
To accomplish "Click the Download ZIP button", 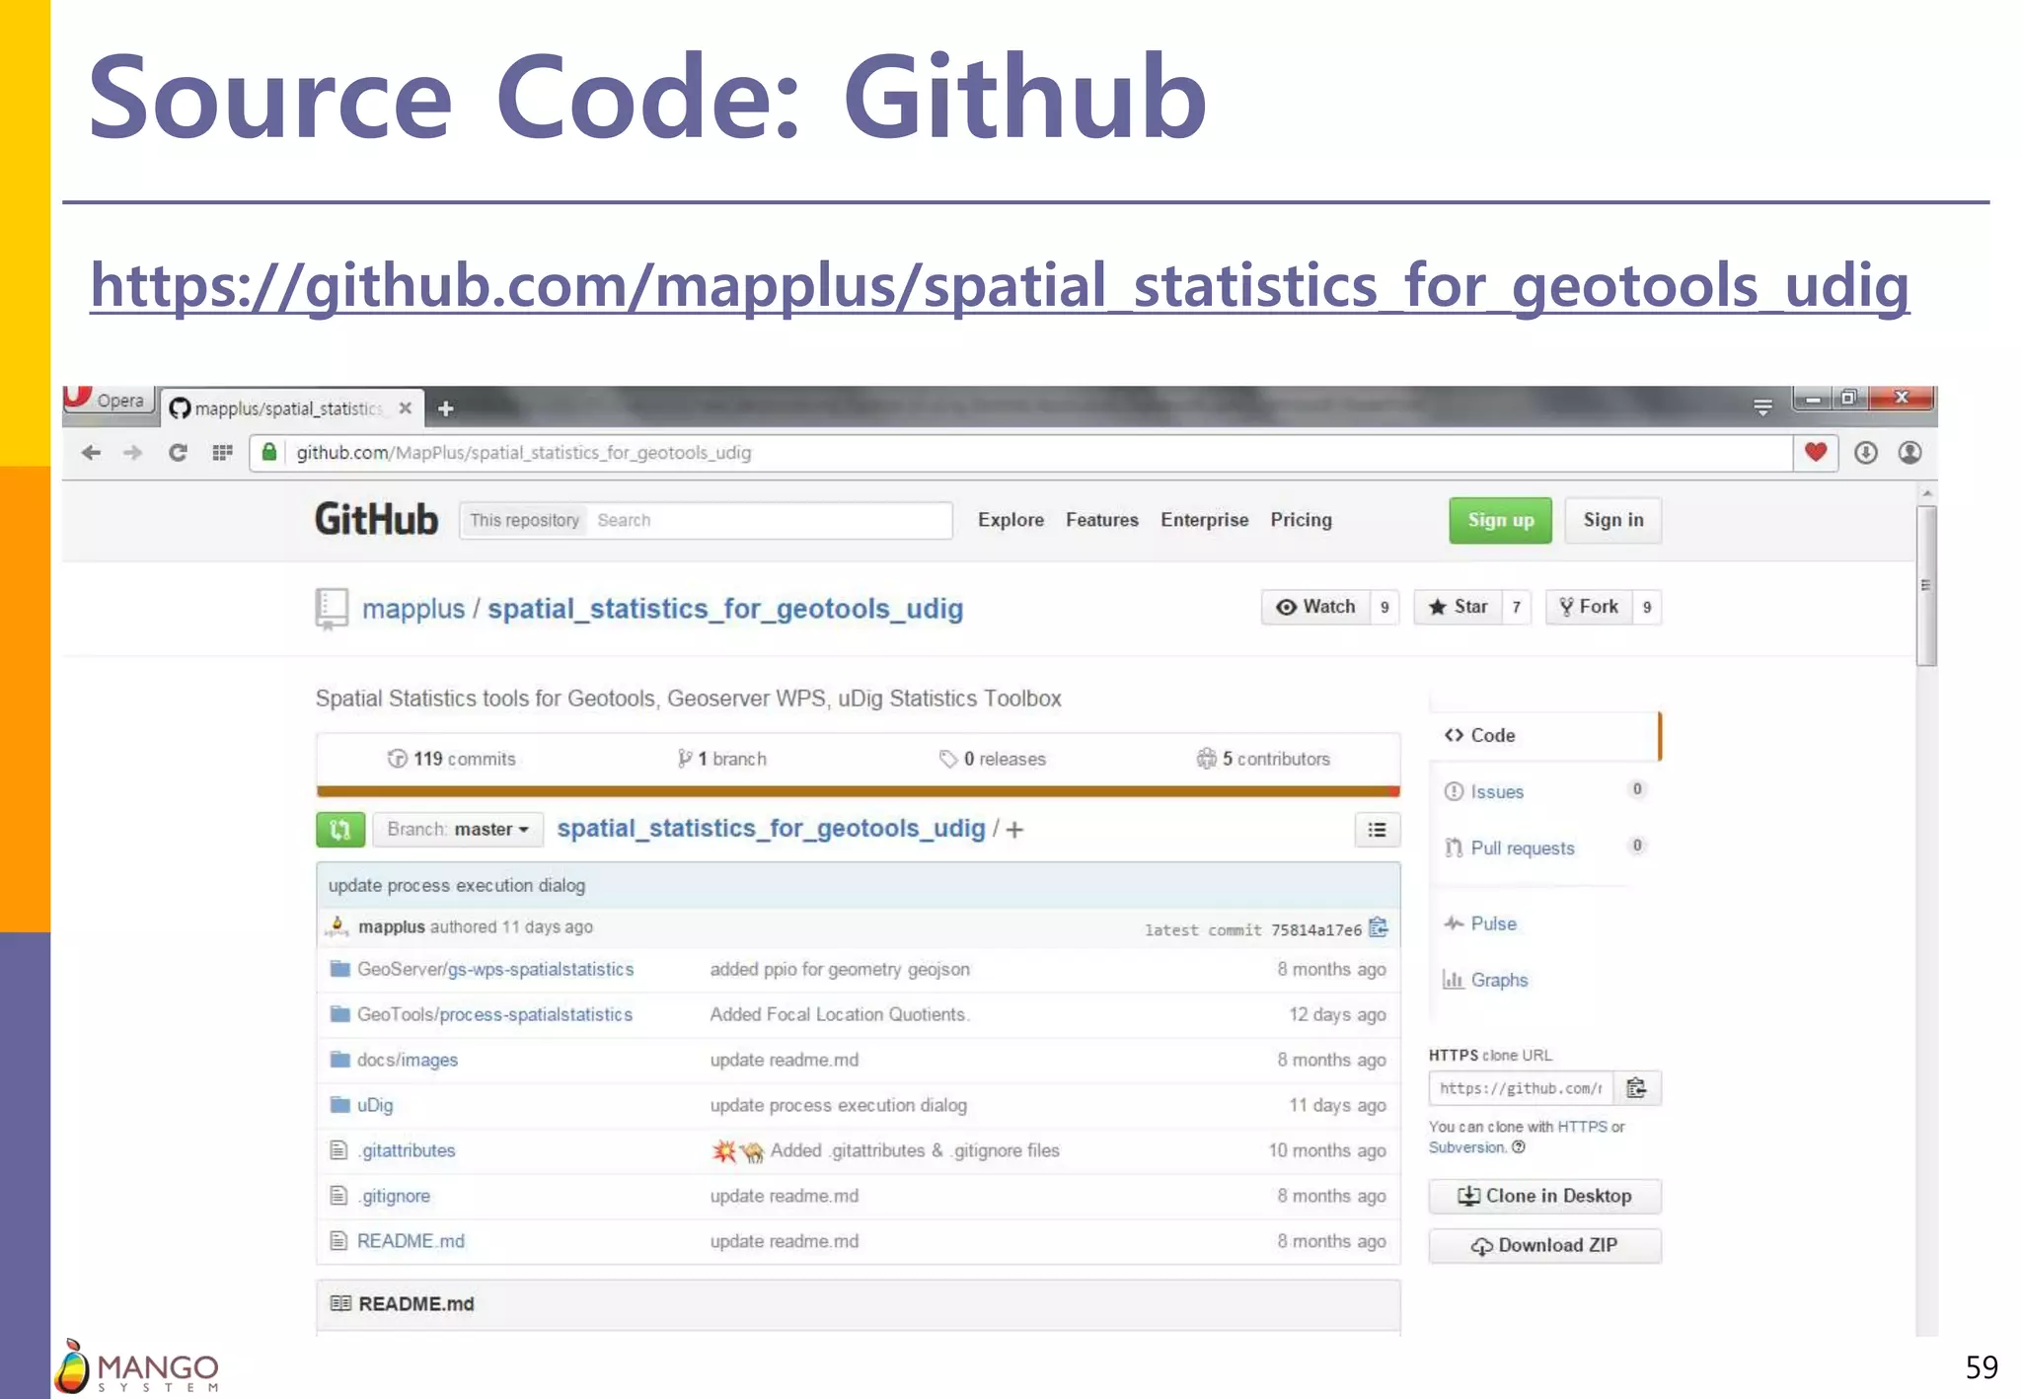I will tap(1544, 1245).
